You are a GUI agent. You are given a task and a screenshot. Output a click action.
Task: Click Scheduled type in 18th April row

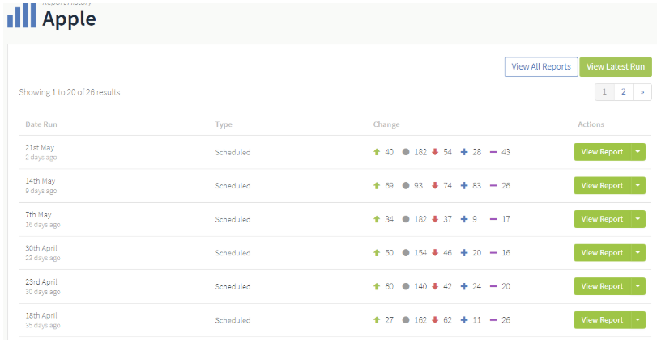pos(233,320)
